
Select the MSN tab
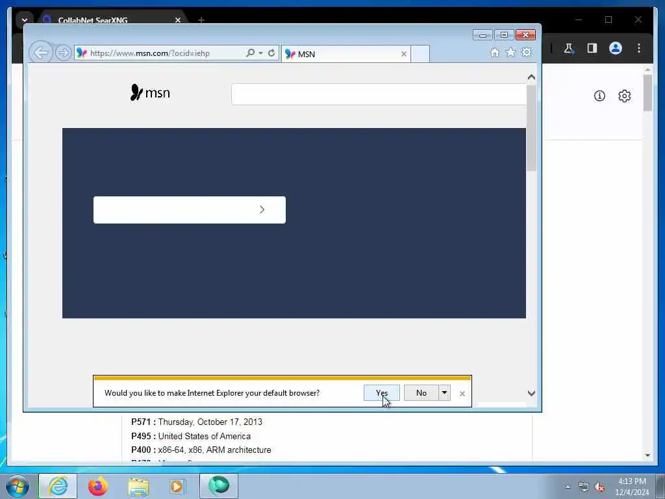click(x=345, y=54)
